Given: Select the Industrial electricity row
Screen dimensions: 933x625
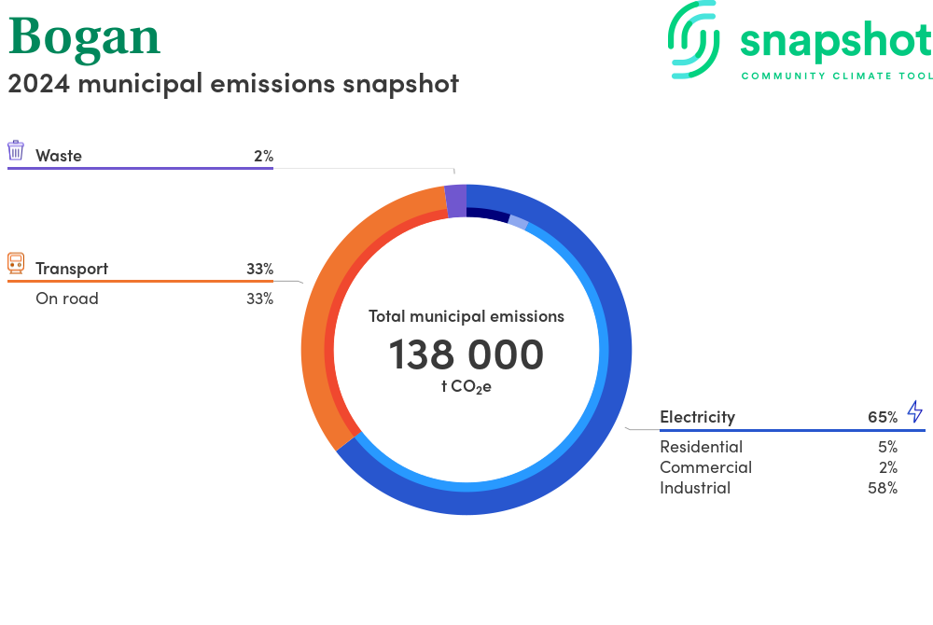Looking at the screenshot, I should (695, 488).
